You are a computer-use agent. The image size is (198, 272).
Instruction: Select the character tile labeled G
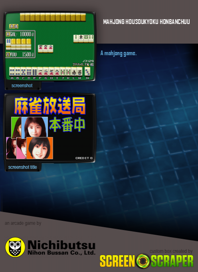[46, 71]
